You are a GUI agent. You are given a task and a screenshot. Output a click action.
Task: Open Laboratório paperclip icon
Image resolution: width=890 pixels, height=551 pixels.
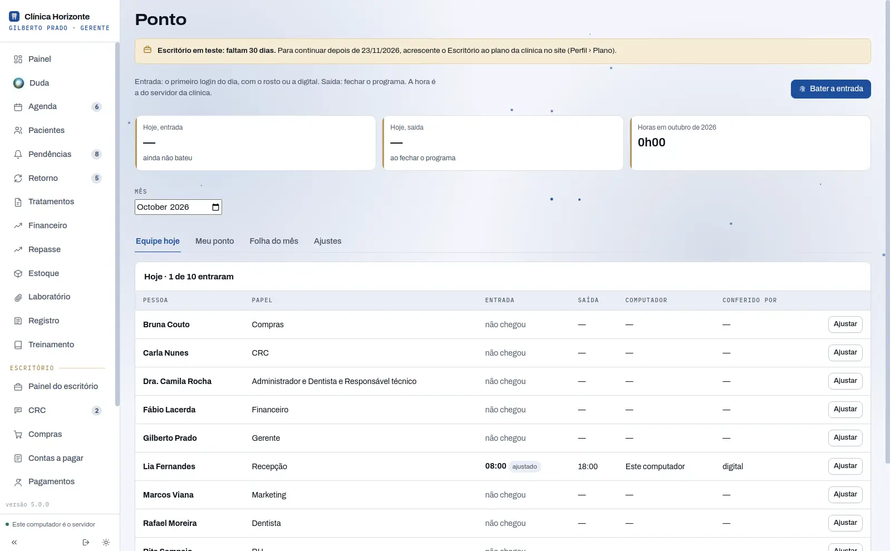pyautogui.click(x=18, y=297)
